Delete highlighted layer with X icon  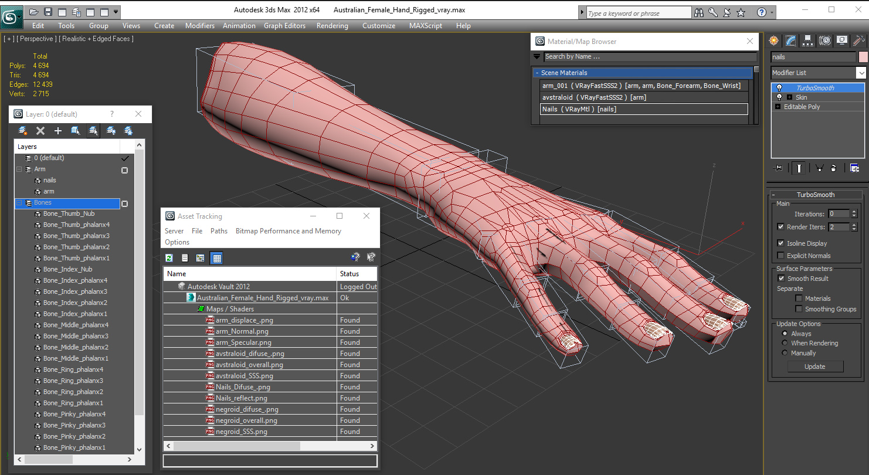40,131
